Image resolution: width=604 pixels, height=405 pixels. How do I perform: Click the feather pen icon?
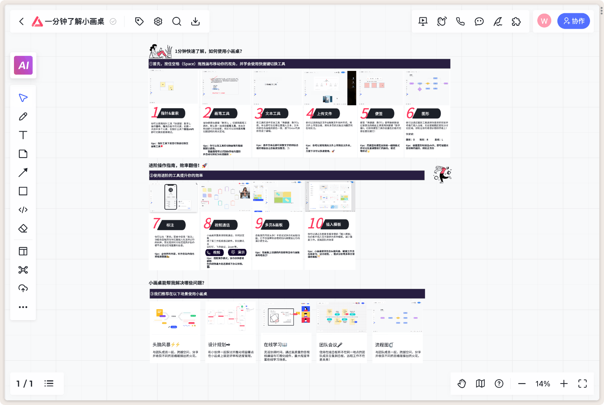point(498,21)
